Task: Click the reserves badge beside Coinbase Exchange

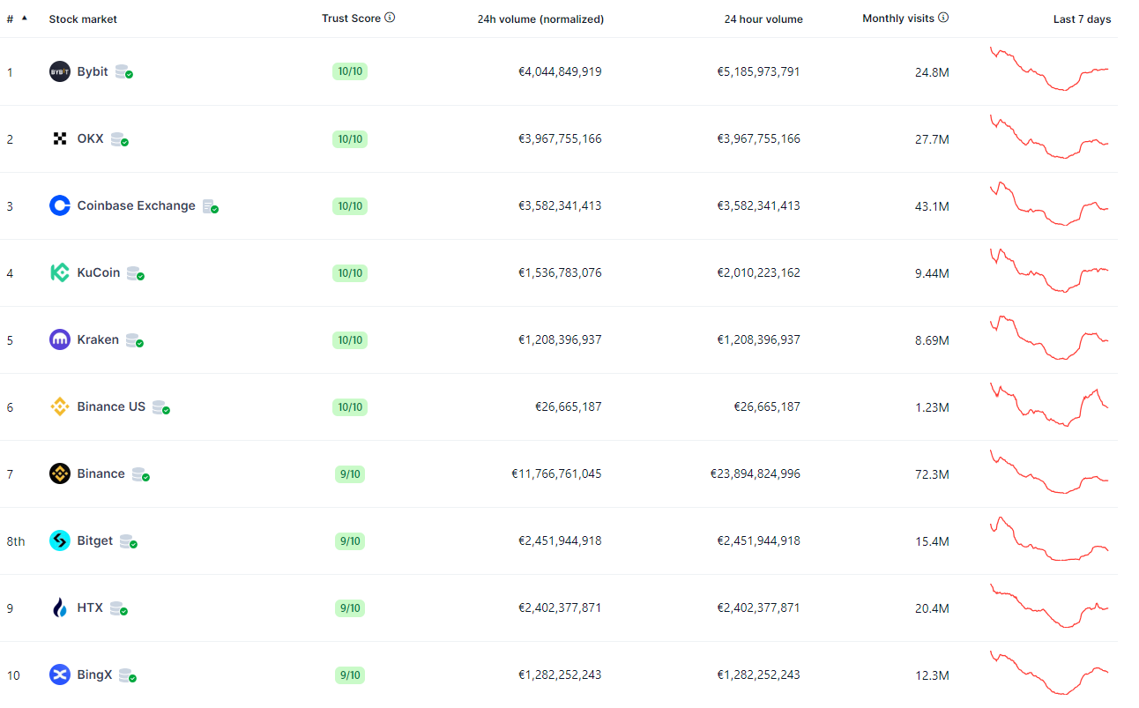Action: click(x=211, y=206)
